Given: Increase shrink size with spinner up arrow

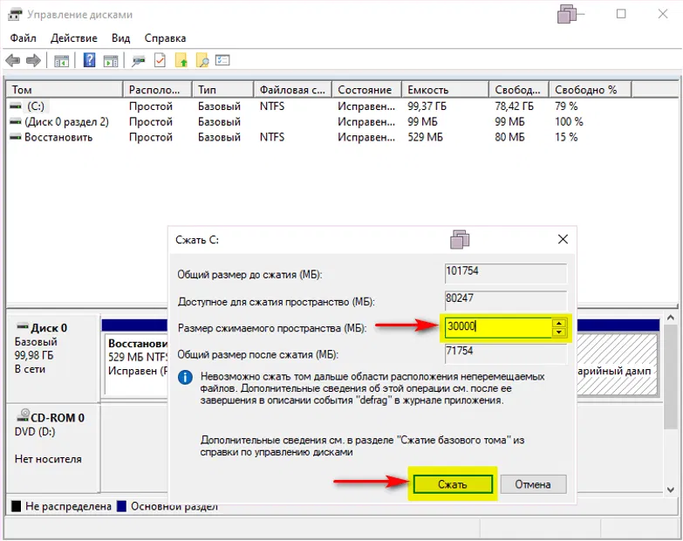Looking at the screenshot, I should (559, 323).
